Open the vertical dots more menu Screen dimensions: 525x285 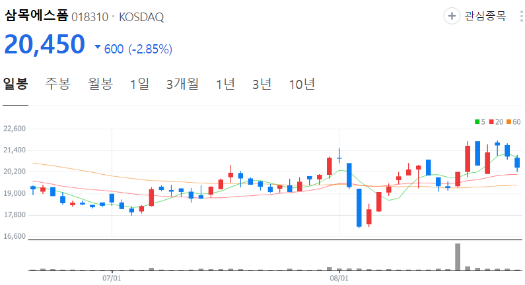(521, 16)
